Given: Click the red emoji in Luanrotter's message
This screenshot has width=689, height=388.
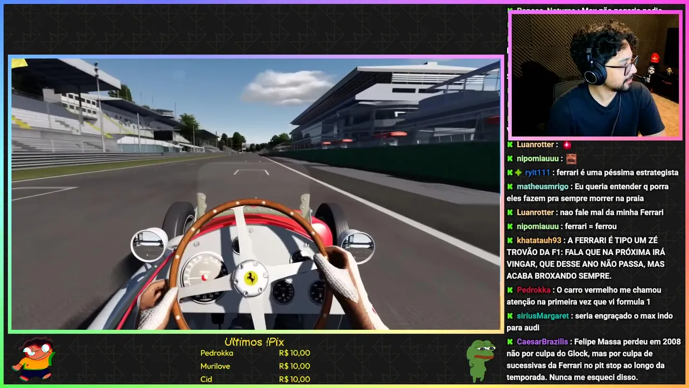Looking at the screenshot, I should 567,144.
